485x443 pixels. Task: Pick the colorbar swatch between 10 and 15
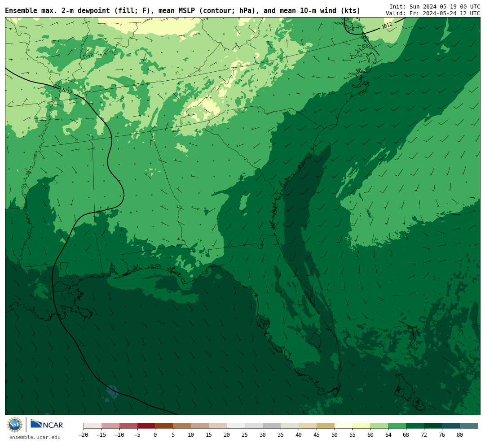click(x=200, y=426)
